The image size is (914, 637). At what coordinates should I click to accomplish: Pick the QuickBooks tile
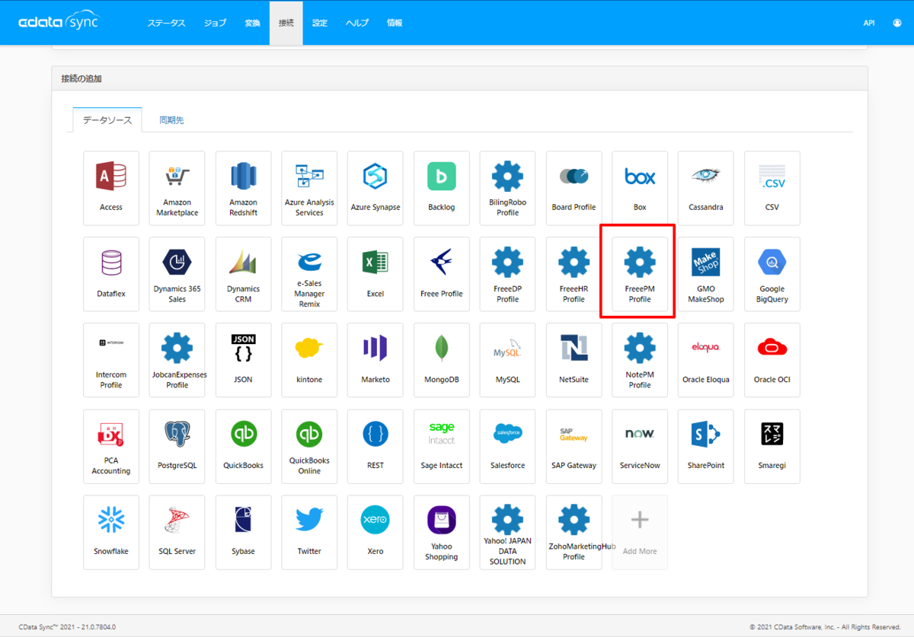243,446
